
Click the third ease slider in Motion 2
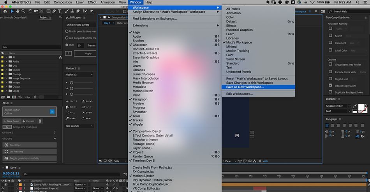(72, 94)
